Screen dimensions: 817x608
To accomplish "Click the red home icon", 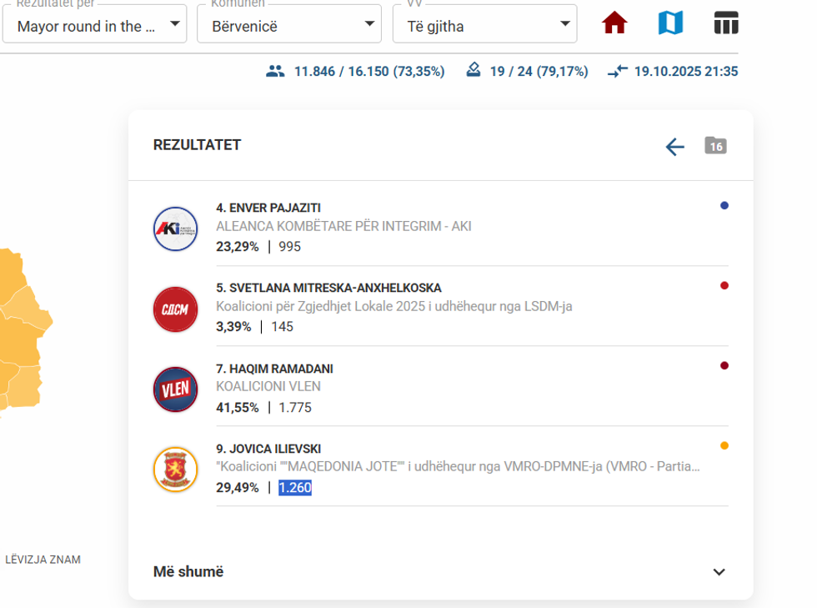I will click(614, 23).
